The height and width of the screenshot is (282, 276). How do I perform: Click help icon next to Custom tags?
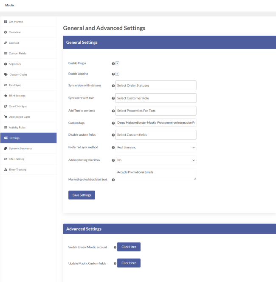113,123
